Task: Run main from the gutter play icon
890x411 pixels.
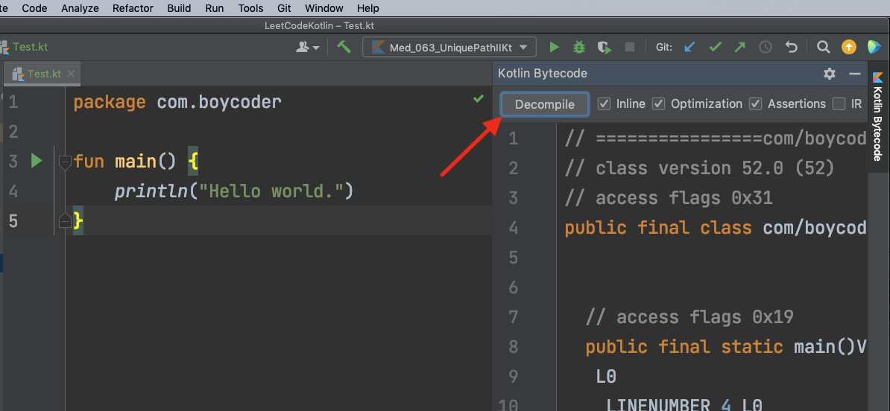Action: [x=36, y=161]
